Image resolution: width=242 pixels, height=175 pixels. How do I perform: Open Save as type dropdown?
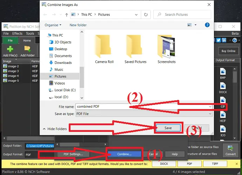click(144, 114)
